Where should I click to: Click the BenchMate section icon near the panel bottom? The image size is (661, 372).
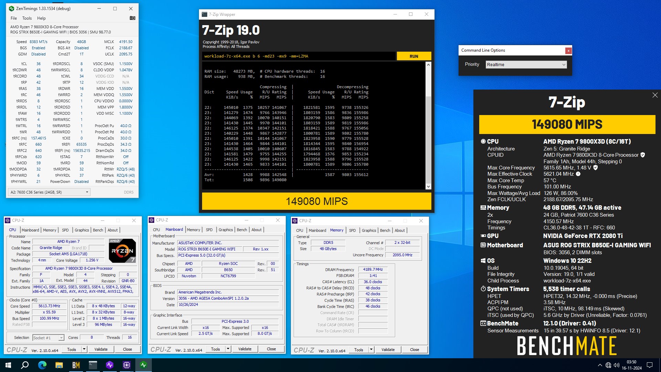[483, 323]
